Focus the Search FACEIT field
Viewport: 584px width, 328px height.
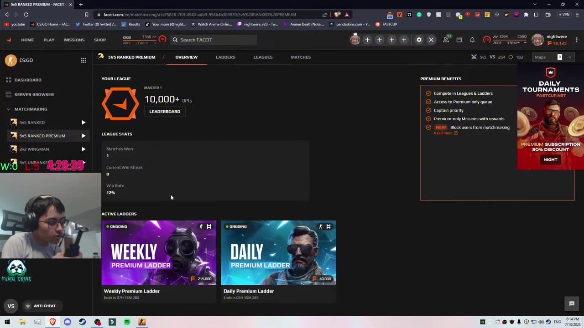[x=213, y=40]
